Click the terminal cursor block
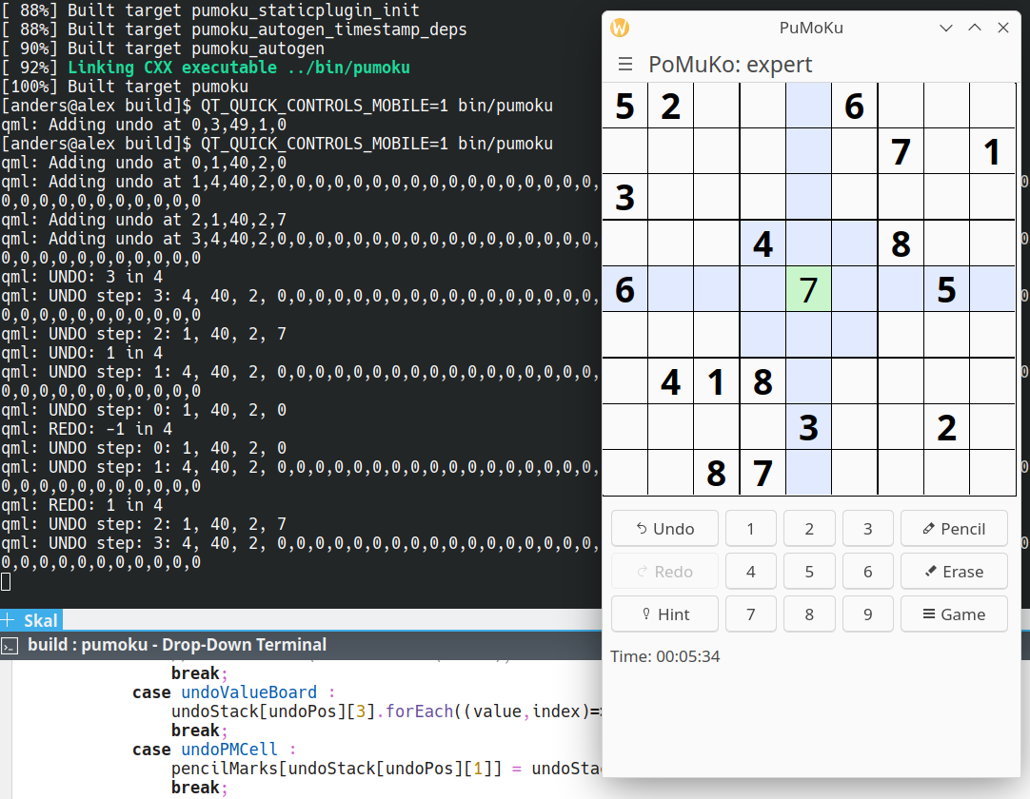Viewport: 1030px width, 799px height. (6, 582)
